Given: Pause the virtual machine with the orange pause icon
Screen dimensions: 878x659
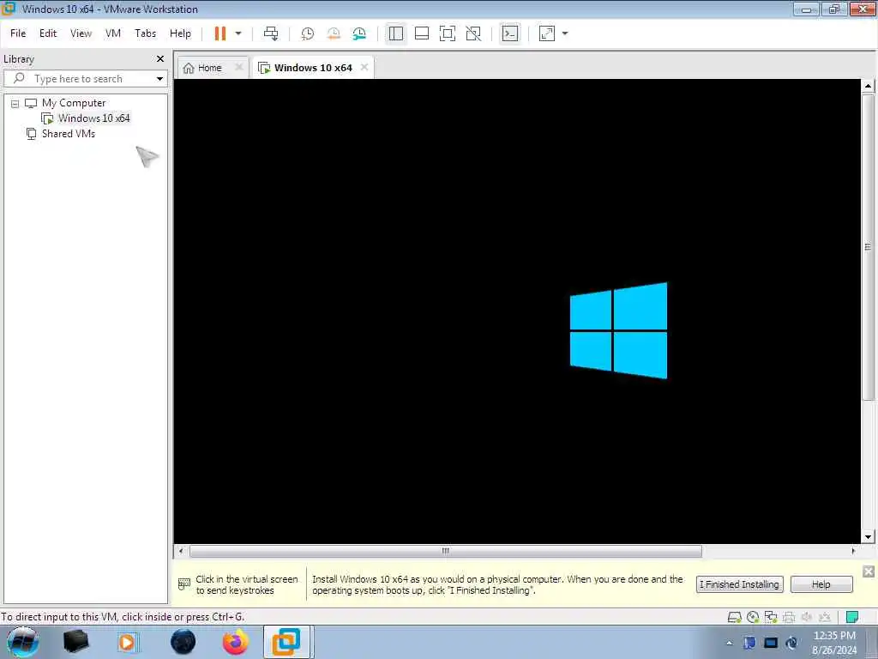Looking at the screenshot, I should (220, 33).
